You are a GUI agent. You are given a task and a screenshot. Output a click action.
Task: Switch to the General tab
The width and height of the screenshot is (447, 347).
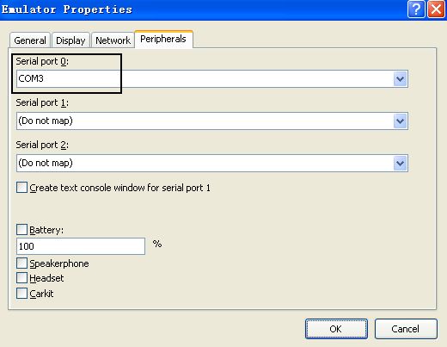[30, 40]
